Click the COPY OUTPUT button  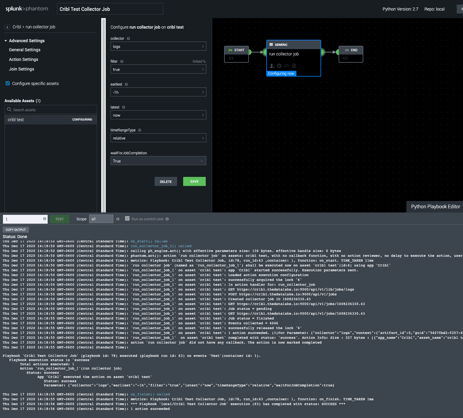point(16,230)
